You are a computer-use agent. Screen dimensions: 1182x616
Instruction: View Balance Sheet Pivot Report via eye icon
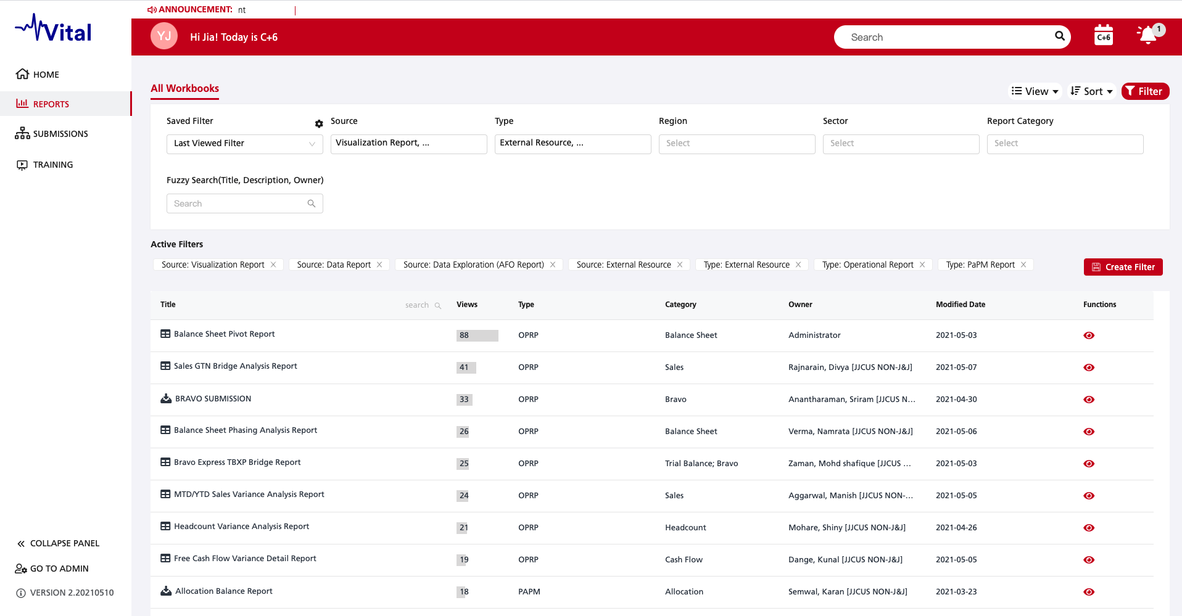(x=1089, y=335)
